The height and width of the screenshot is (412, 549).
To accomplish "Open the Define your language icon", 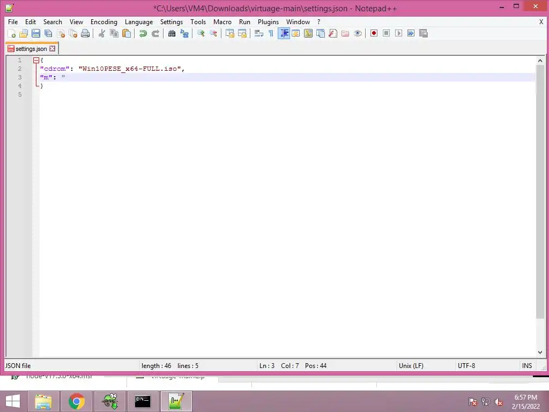I will [296, 34].
